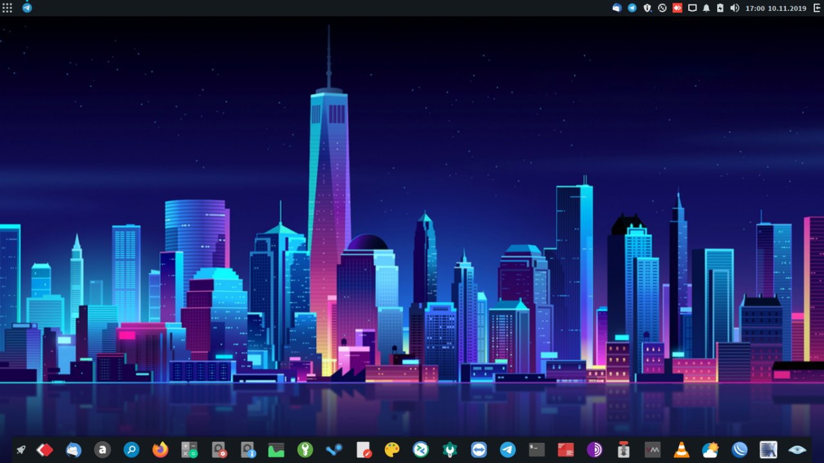Click the battery charging indicator
This screenshot has width=824, height=463.
tap(720, 8)
